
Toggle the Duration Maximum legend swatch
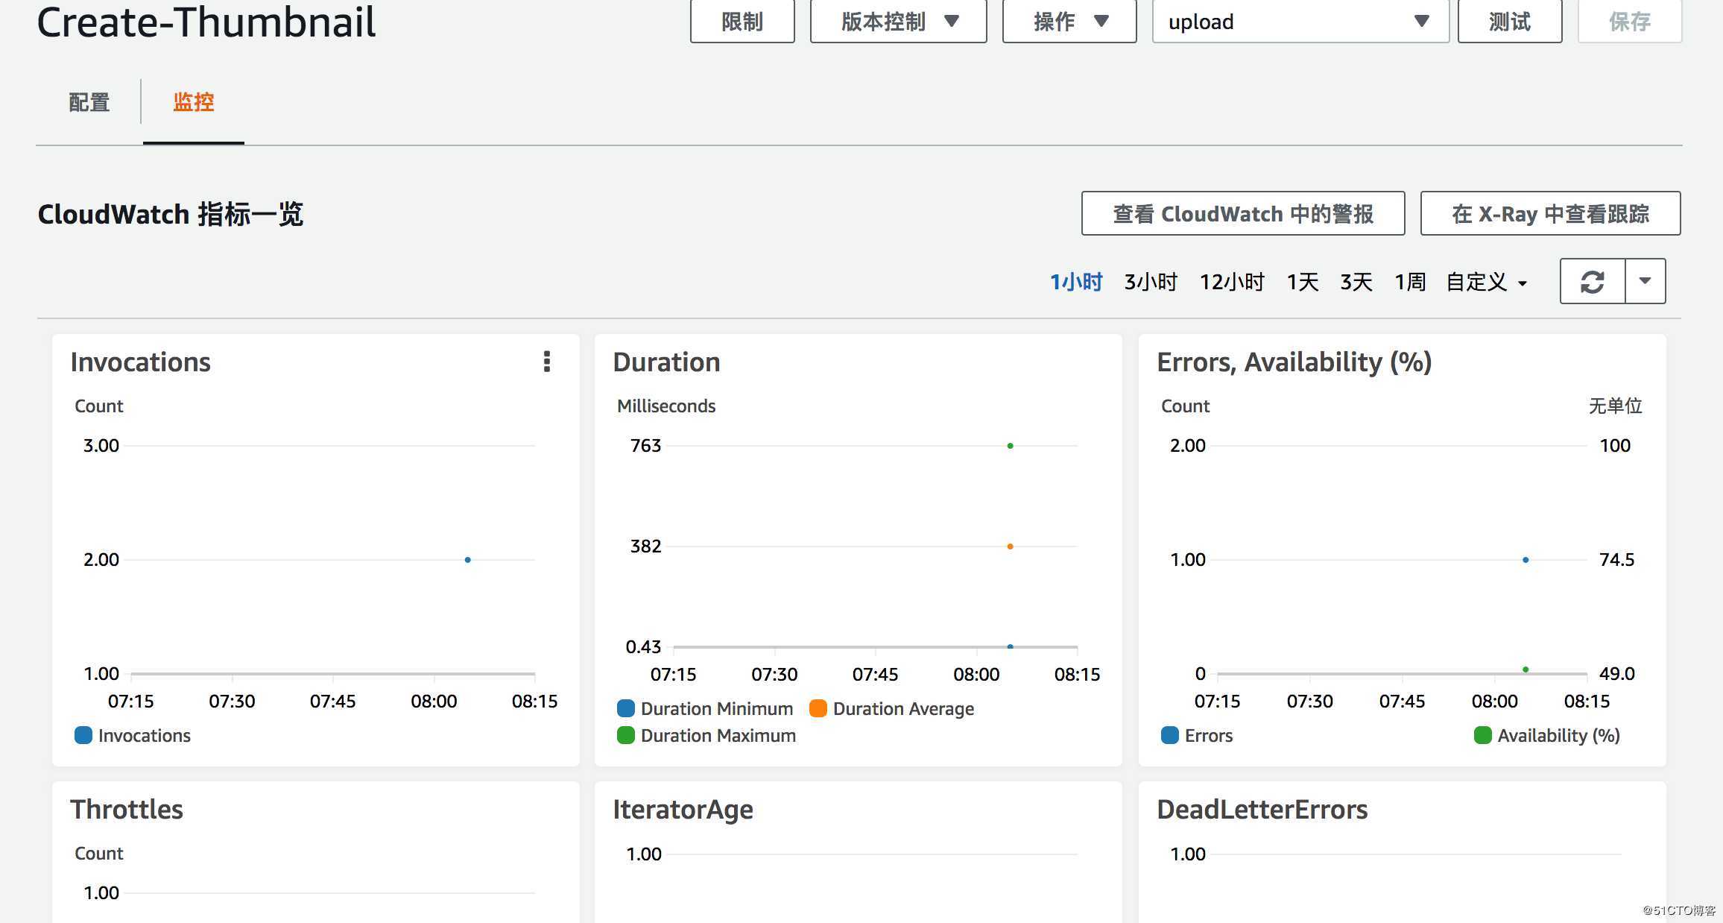coord(626,735)
